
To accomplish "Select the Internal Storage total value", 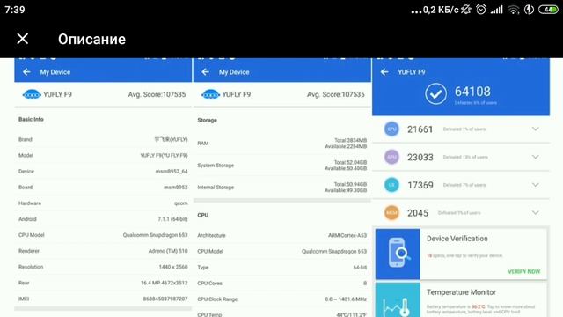I will 350,184.
